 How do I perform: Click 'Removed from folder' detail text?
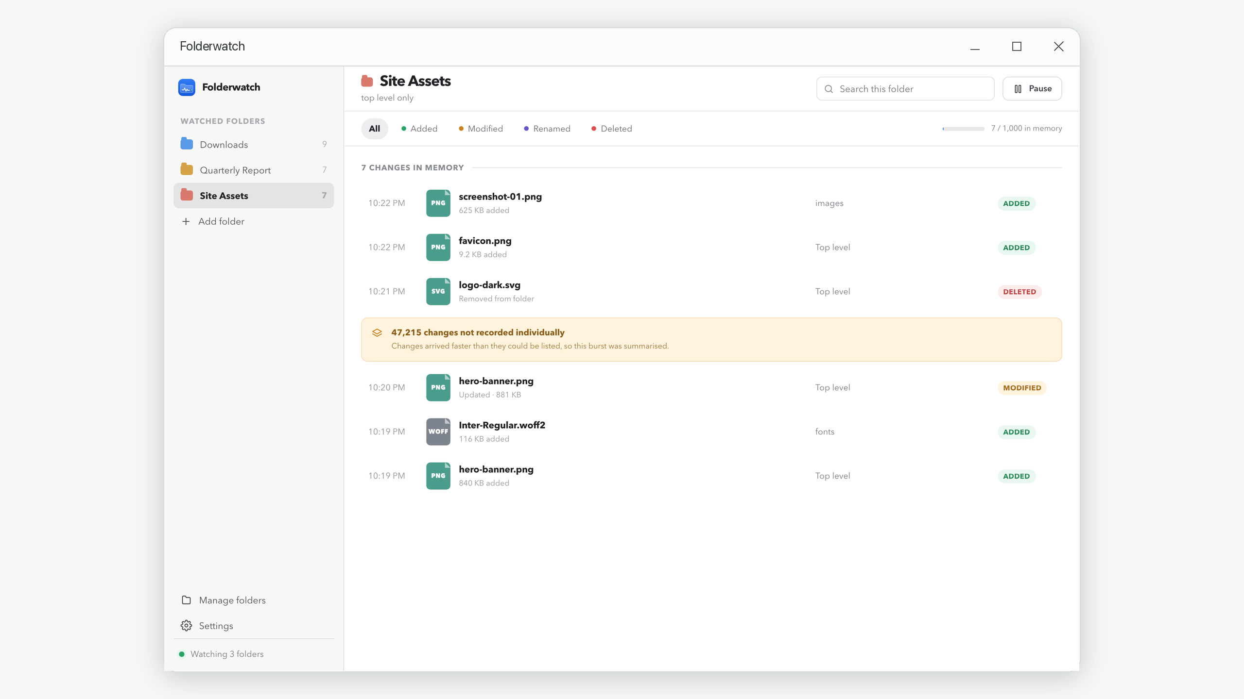[x=496, y=299]
